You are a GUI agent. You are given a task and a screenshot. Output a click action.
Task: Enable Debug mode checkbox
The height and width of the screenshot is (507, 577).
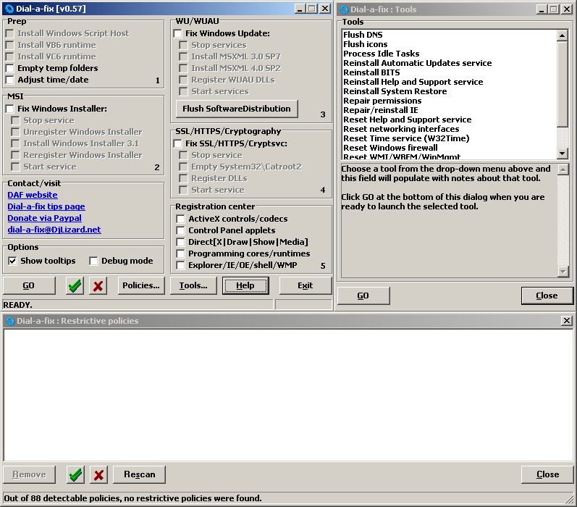[93, 261]
